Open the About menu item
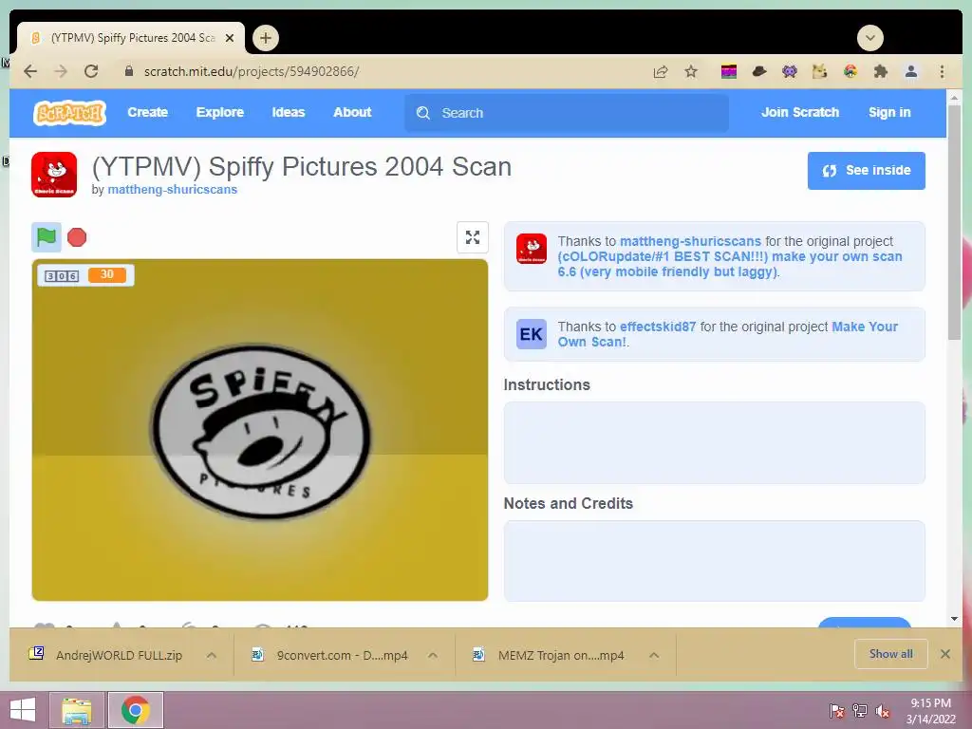The image size is (972, 729). [x=352, y=112]
